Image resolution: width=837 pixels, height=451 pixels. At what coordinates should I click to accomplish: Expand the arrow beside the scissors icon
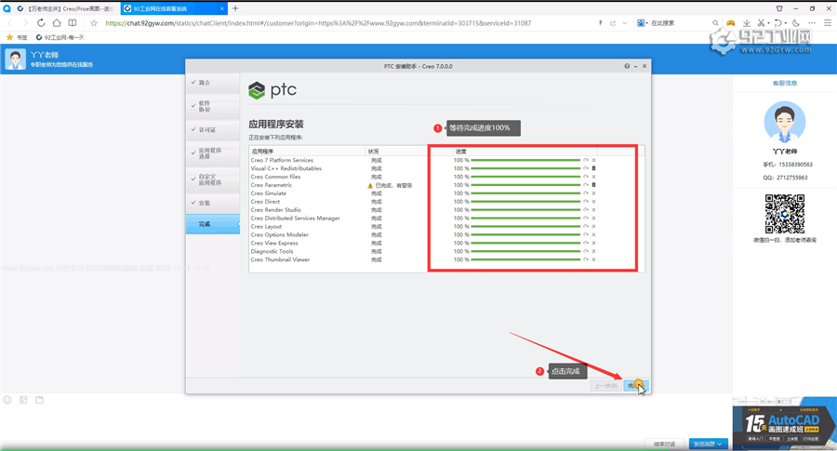click(x=768, y=23)
